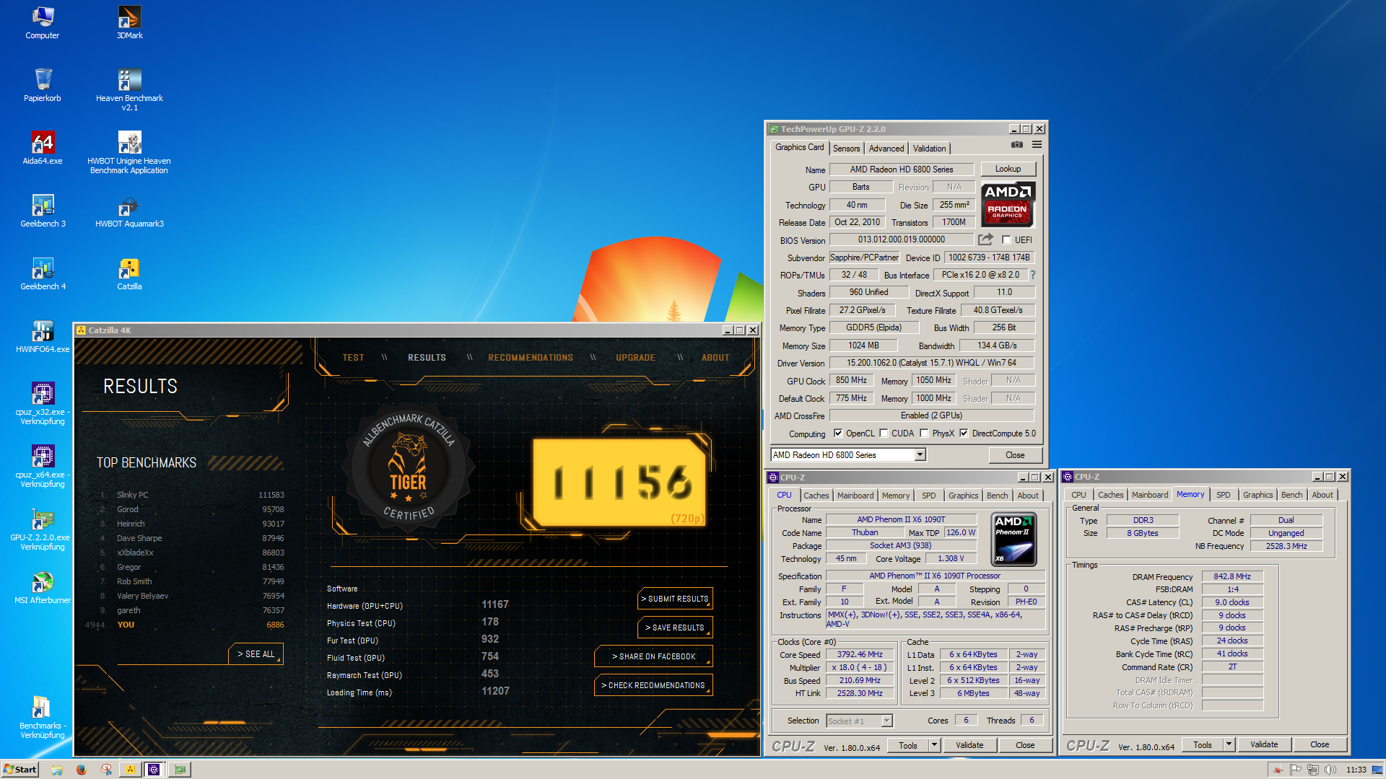Open the Catzilla desktop icon
Image resolution: width=1386 pixels, height=779 pixels.
click(129, 273)
